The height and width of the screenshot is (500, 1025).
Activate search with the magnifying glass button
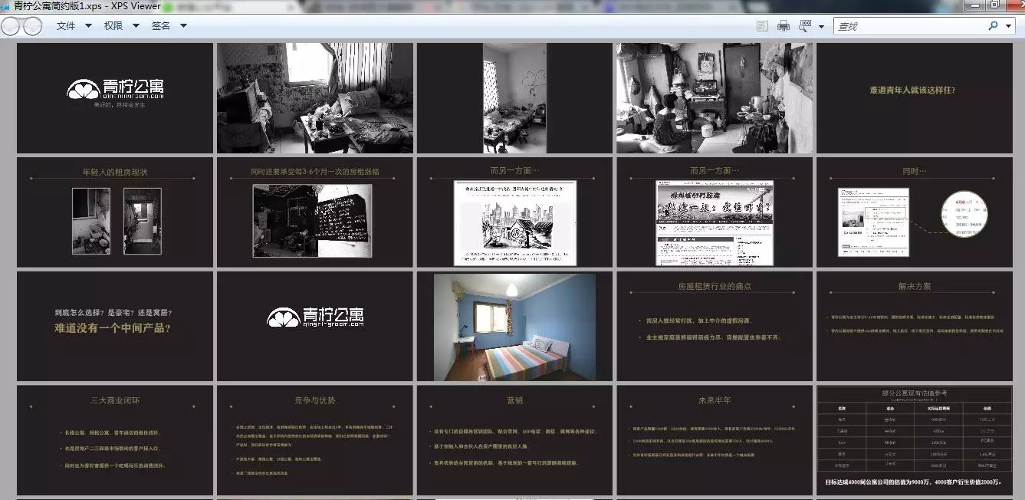(x=991, y=25)
